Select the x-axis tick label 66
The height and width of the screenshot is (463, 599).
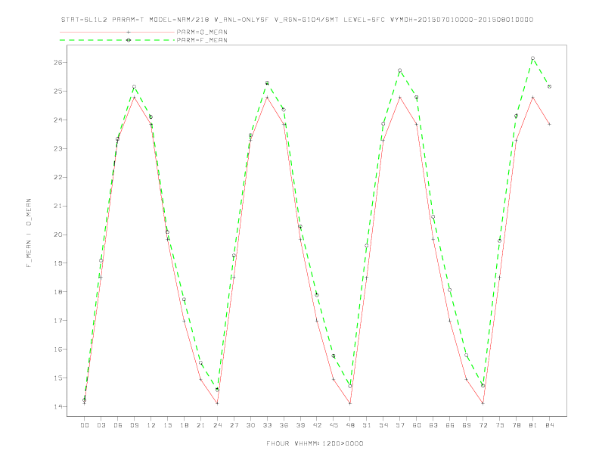[x=450, y=425]
